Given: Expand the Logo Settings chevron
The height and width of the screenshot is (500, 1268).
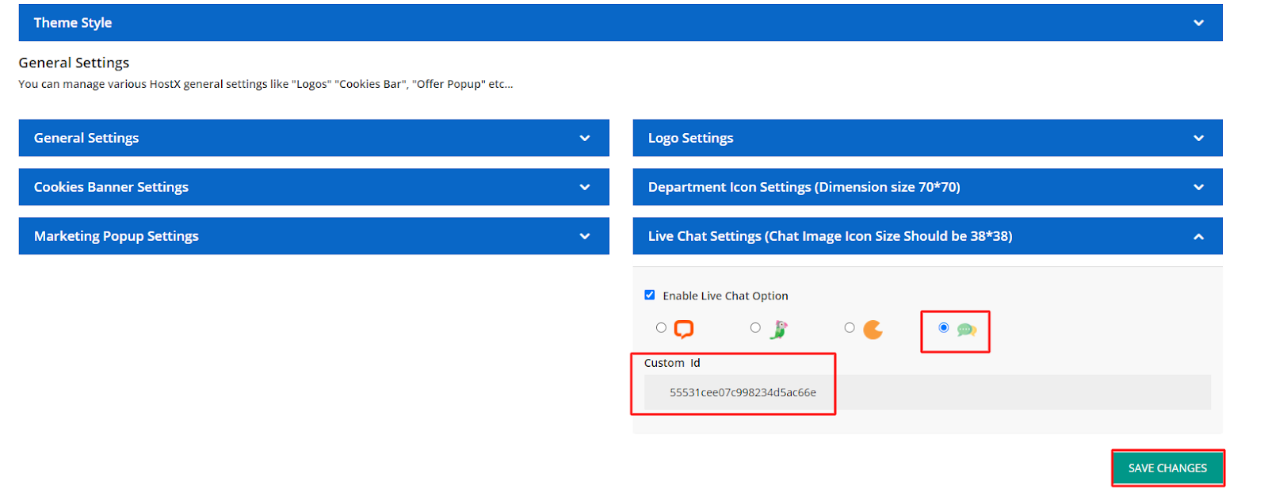Looking at the screenshot, I should [1198, 138].
